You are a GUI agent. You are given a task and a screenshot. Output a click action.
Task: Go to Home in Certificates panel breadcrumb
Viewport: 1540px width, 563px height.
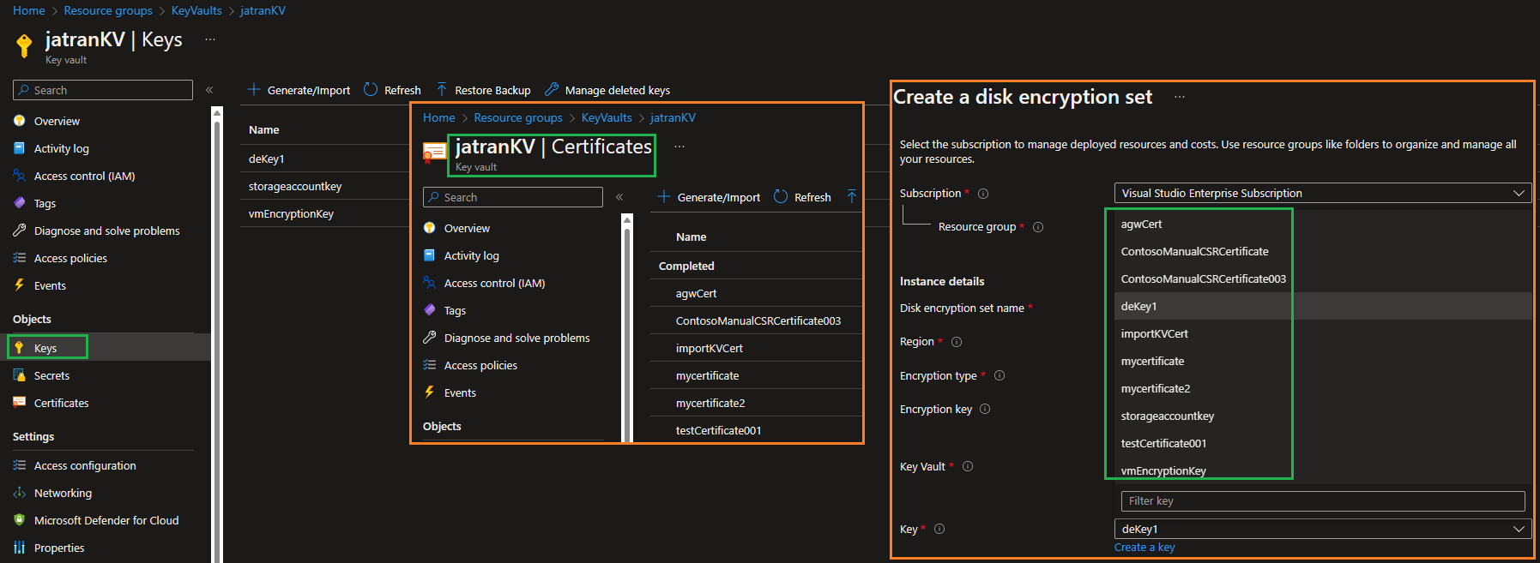(439, 117)
